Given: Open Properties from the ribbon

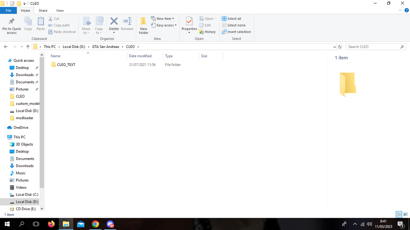Looking at the screenshot, I should click(x=189, y=26).
